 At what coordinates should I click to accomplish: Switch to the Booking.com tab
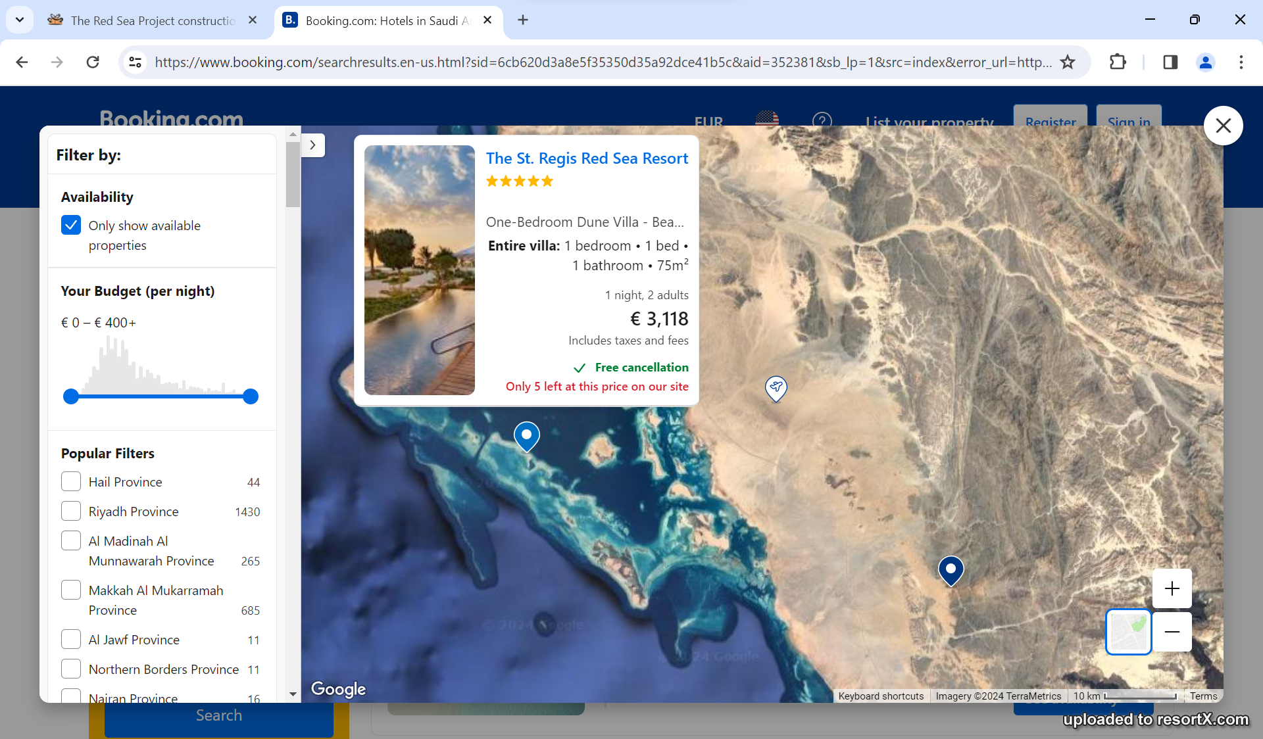click(388, 20)
